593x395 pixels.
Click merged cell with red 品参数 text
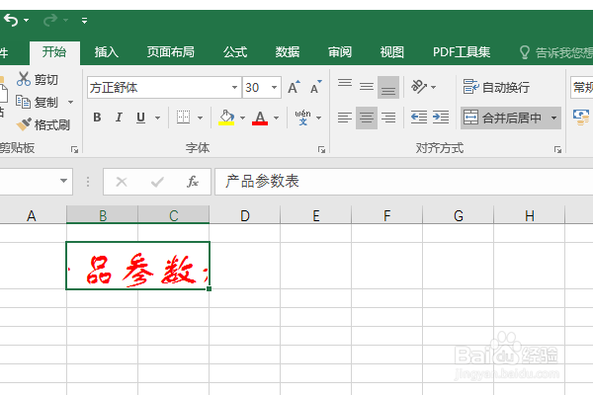point(137,266)
